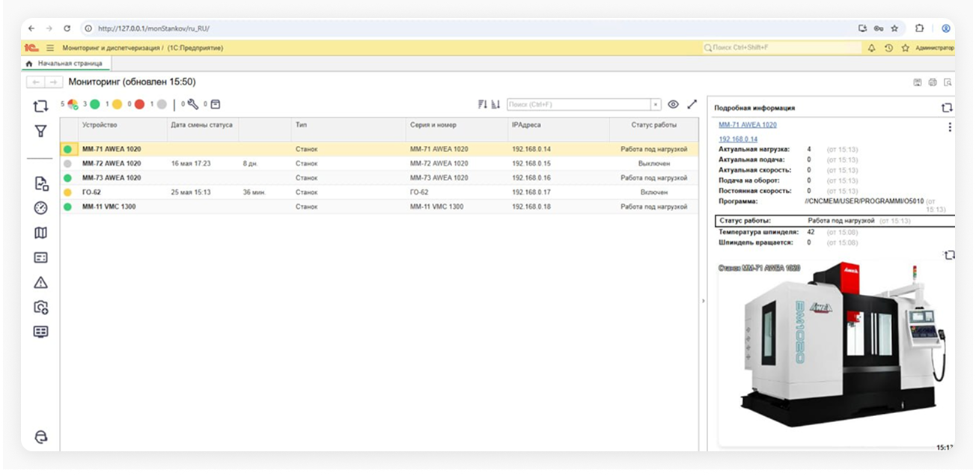Screen dimensions: 976x476
Task: Click the global search field Ctrl+Shift+F
Action: pos(781,48)
